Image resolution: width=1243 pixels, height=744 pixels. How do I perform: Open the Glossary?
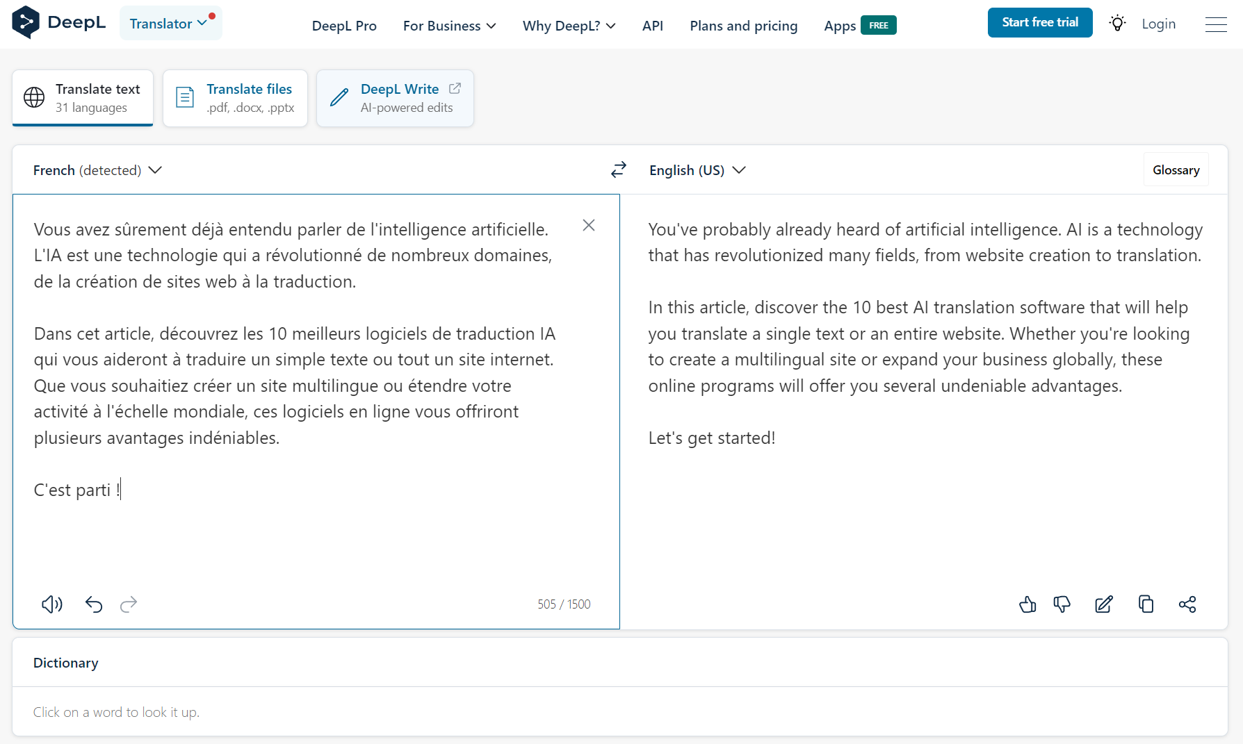coord(1176,170)
